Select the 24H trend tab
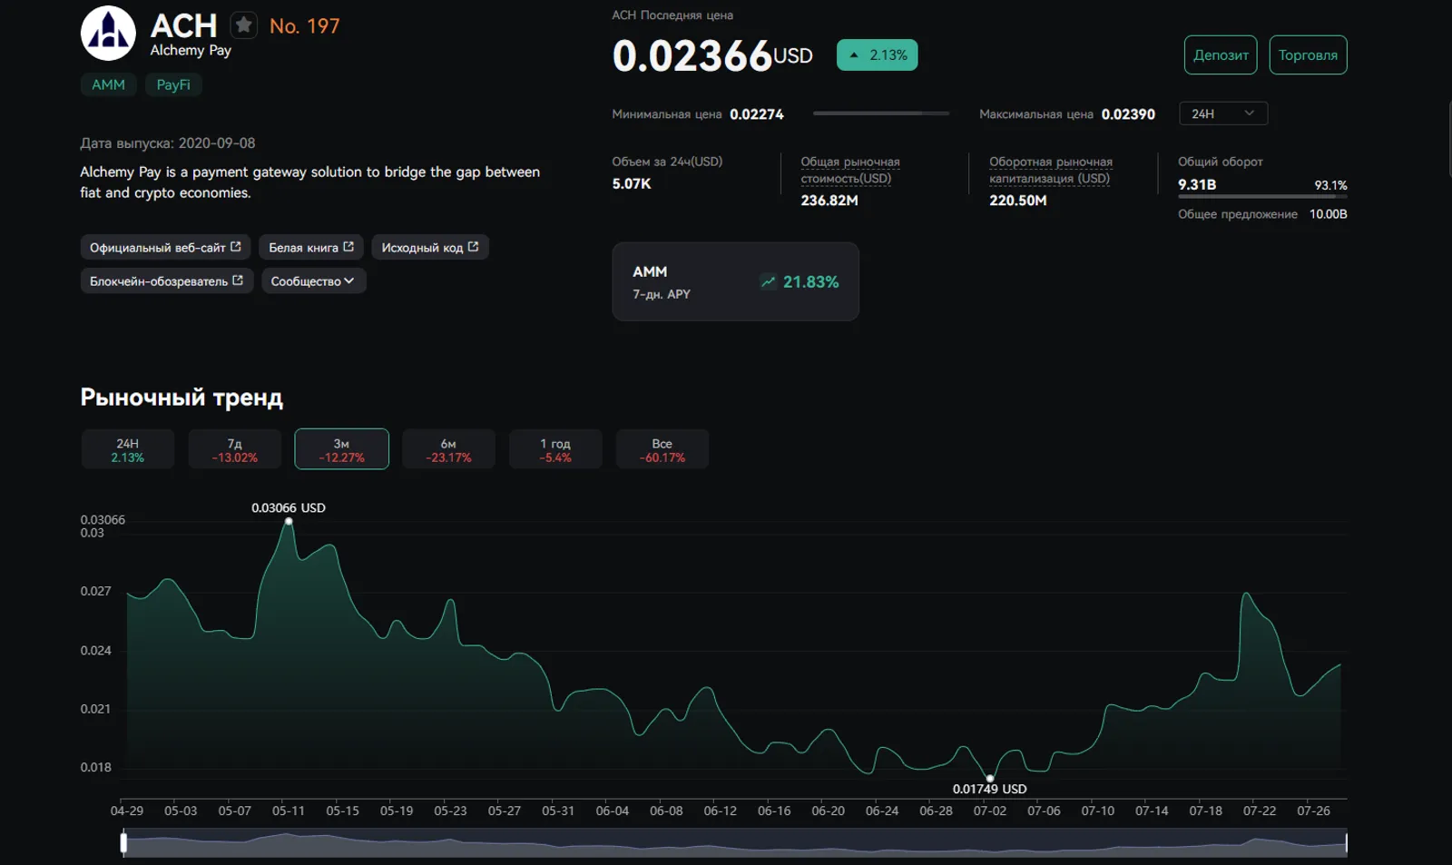 click(127, 449)
